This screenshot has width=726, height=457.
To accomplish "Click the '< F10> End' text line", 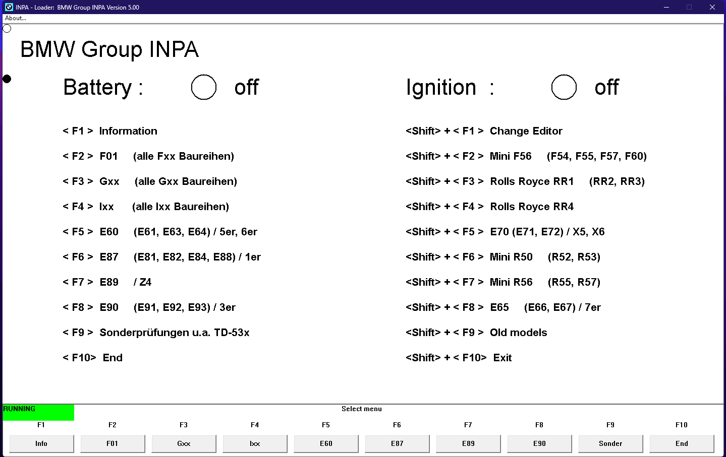I will click(x=93, y=358).
